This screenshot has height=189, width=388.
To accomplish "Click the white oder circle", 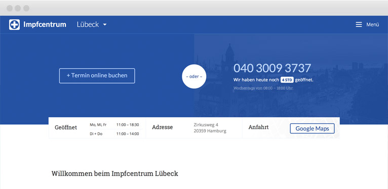I will point(194,76).
